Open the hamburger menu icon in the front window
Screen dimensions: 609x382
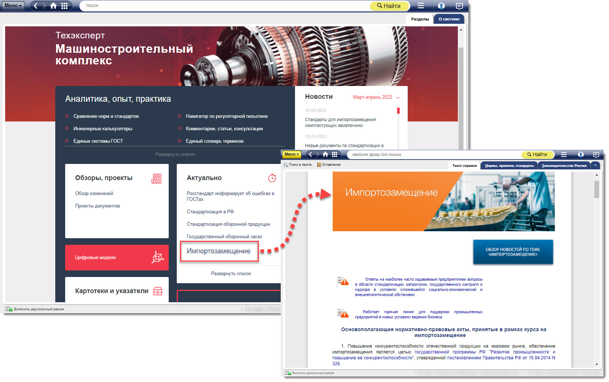(564, 155)
